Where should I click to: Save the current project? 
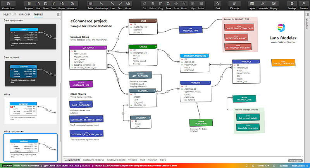(53, 5)
